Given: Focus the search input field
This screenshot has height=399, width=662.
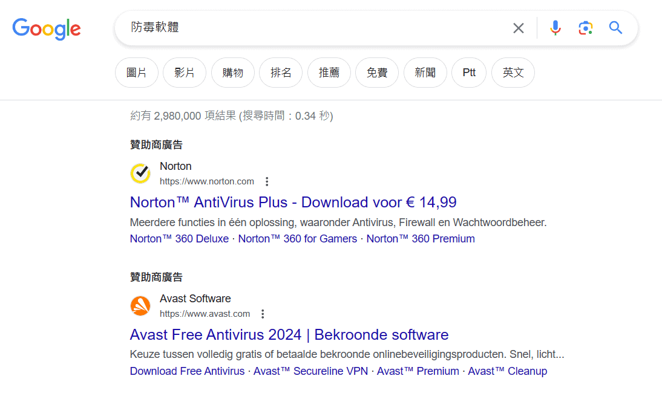Looking at the screenshot, I should pyautogui.click(x=315, y=28).
